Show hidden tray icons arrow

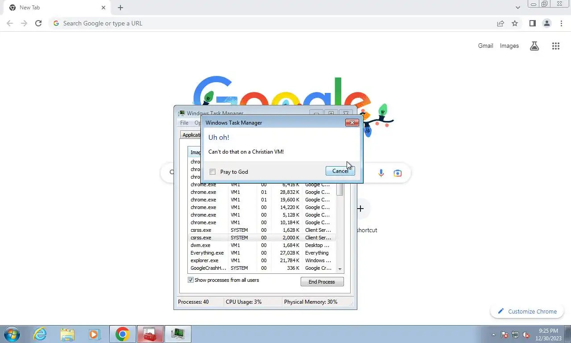[x=493, y=335]
